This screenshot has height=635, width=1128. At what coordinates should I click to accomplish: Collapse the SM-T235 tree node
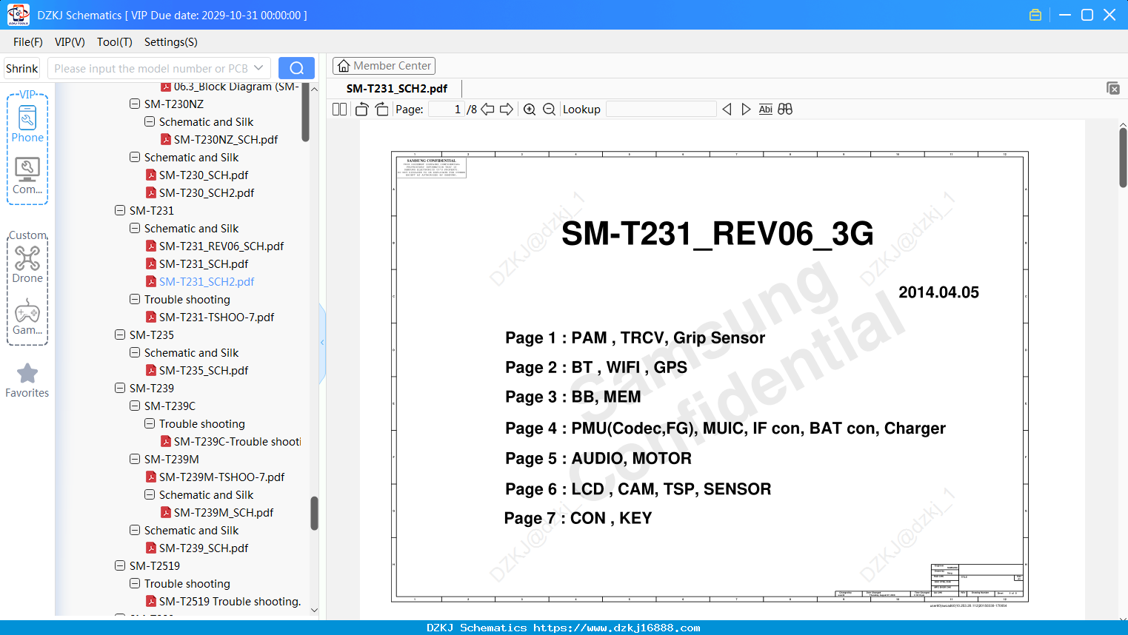click(x=120, y=335)
